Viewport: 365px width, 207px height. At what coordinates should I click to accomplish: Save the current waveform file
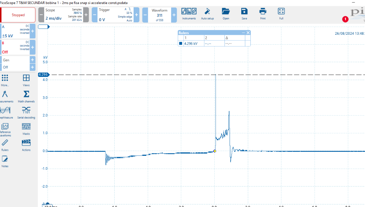click(x=244, y=14)
